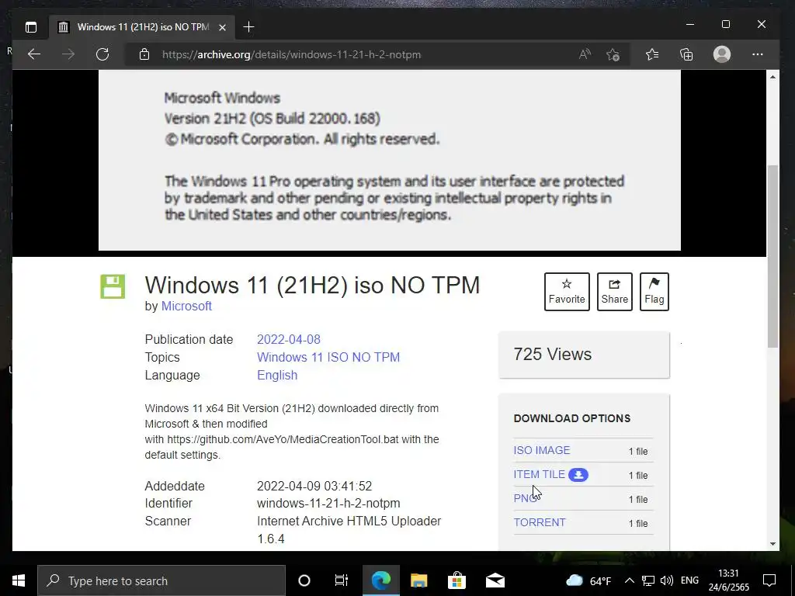Open the Windows Start menu
Image resolution: width=795 pixels, height=596 pixels.
tap(19, 580)
